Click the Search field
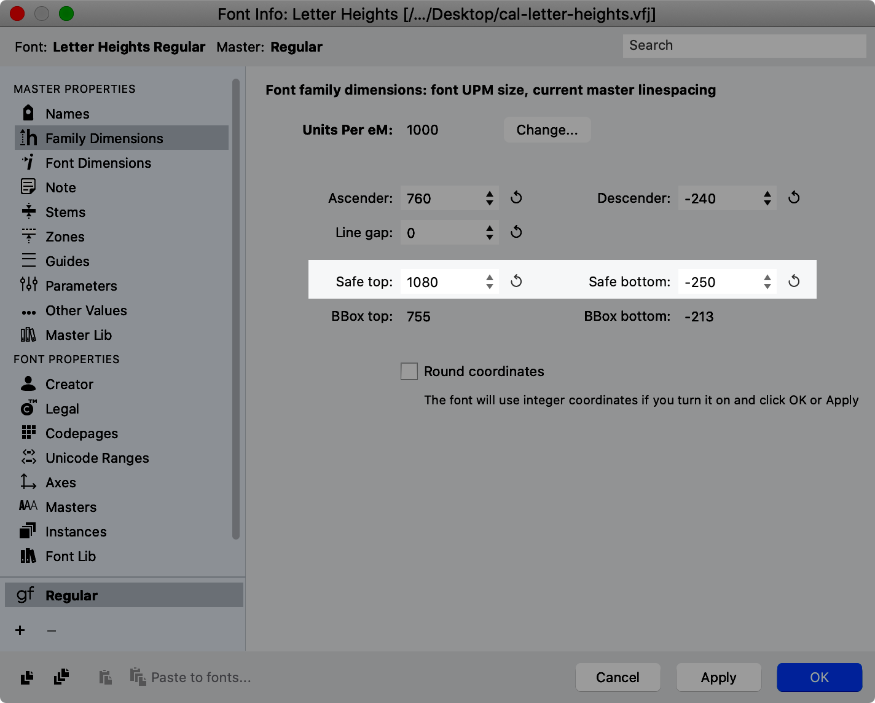Viewport: 875px width, 703px height. (744, 45)
